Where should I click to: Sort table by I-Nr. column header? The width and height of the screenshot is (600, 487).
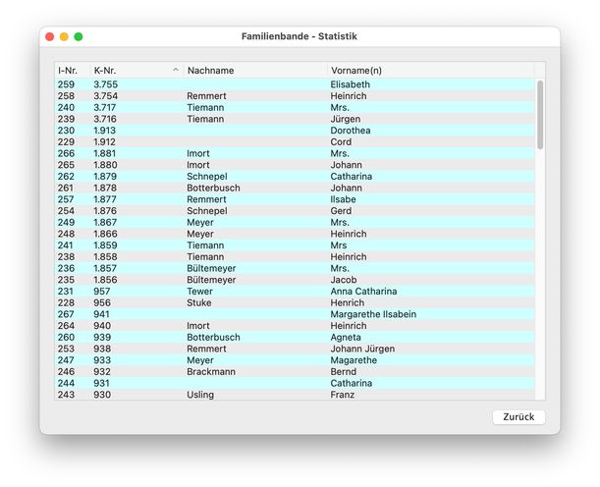(71, 71)
